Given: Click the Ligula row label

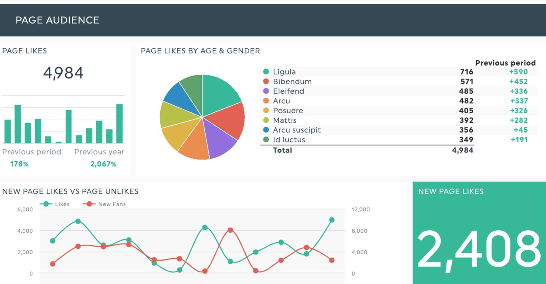Looking at the screenshot, I should [284, 72].
